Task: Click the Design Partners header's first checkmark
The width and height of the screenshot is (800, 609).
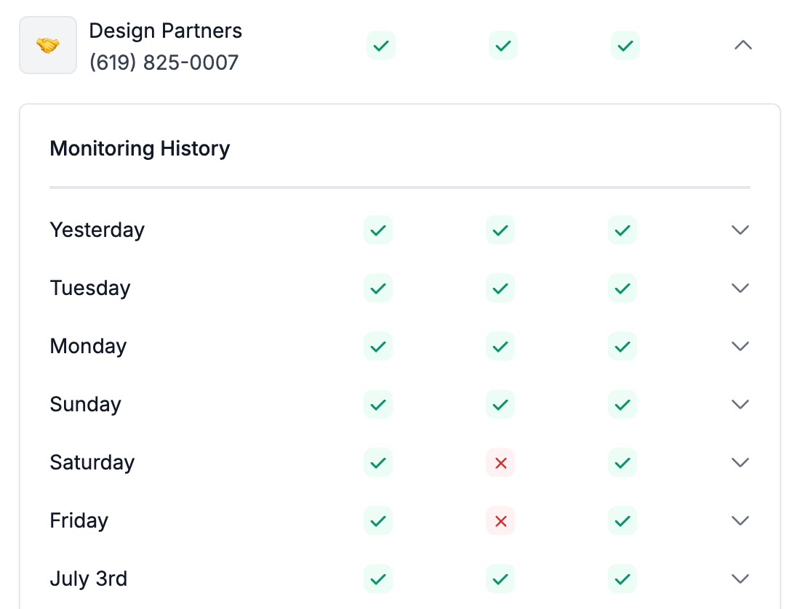Action: [381, 45]
